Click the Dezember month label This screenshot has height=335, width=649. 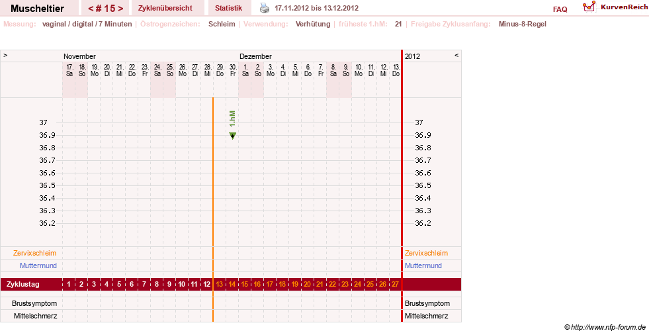[255, 56]
